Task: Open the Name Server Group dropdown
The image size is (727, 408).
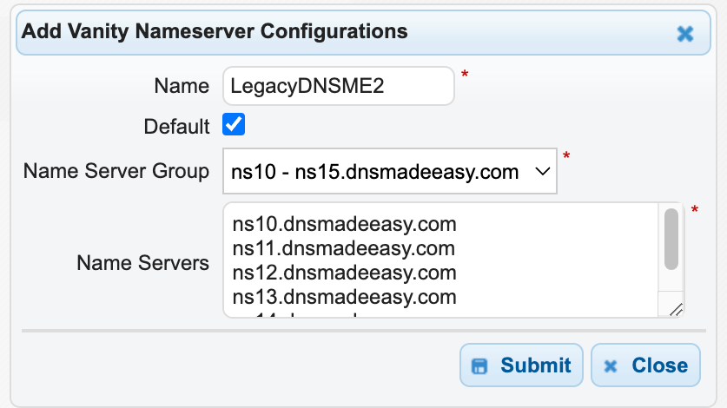Action: (x=390, y=171)
